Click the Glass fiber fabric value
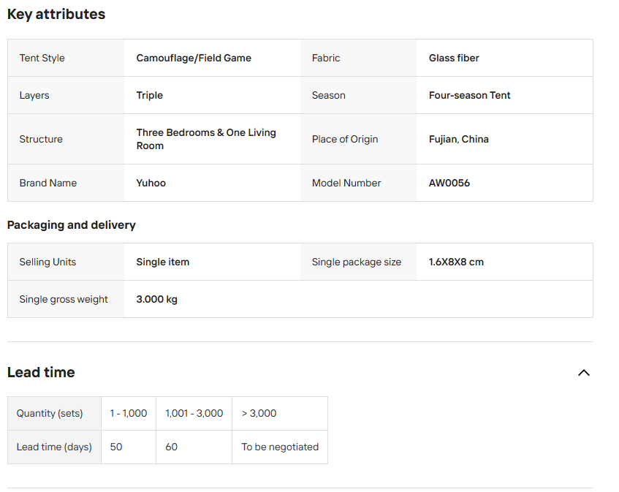The width and height of the screenshot is (619, 492). click(x=454, y=58)
